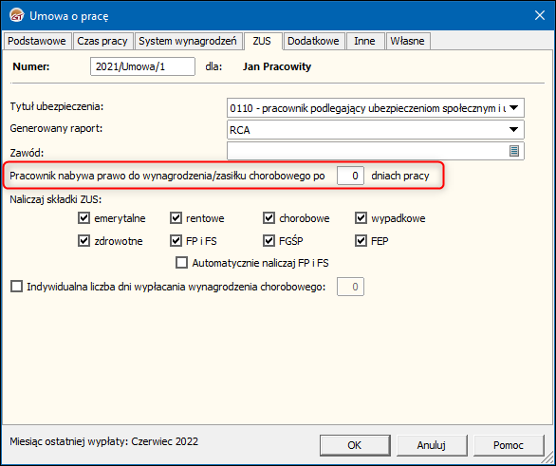
Task: Uncheck the emerytalne contribution checkbox
Action: tap(83, 217)
